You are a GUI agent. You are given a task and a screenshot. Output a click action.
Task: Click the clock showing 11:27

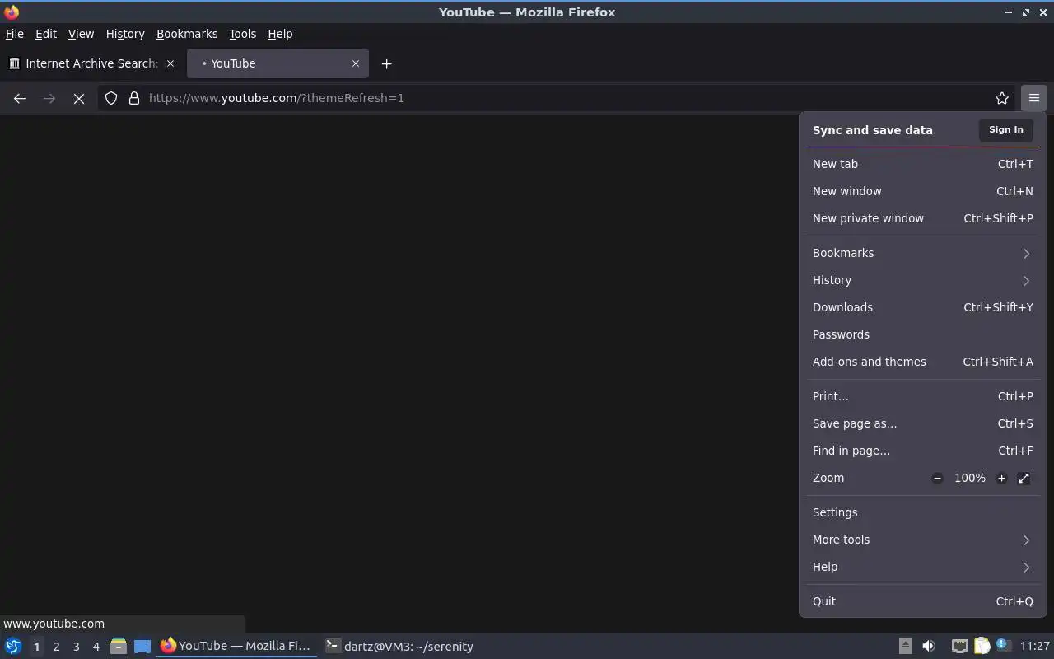tap(1034, 646)
